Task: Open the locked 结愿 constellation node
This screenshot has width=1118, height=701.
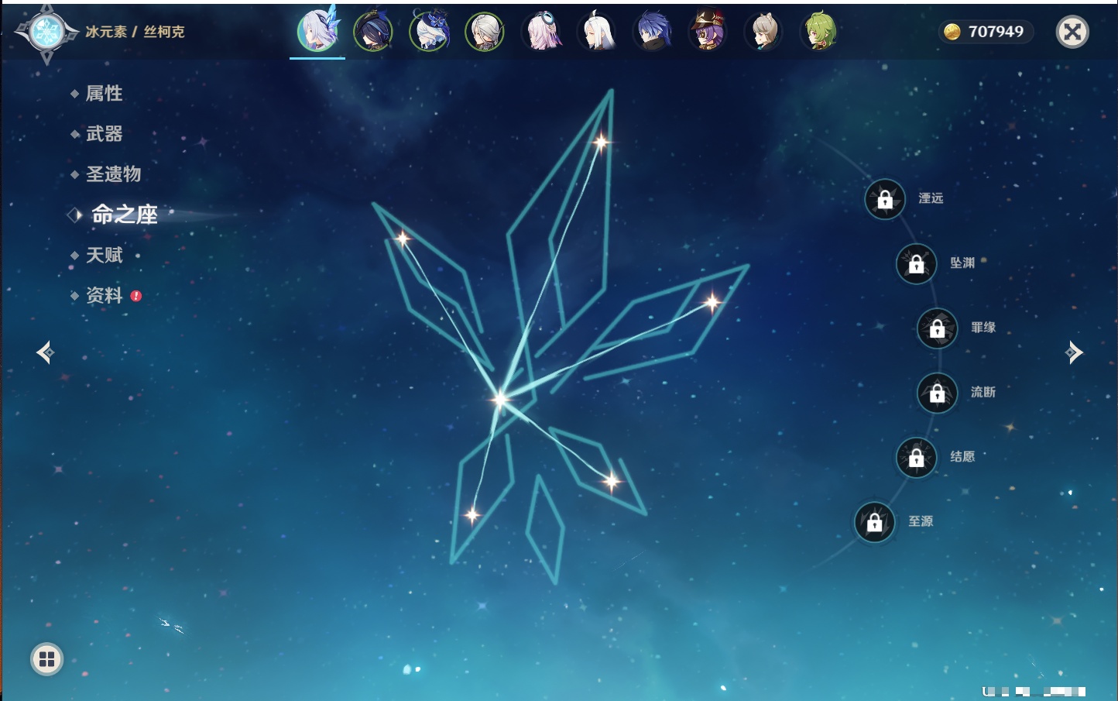Action: coord(917,457)
